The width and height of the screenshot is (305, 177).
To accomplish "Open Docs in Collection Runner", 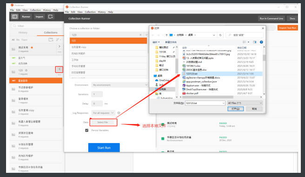I will 292,19.
